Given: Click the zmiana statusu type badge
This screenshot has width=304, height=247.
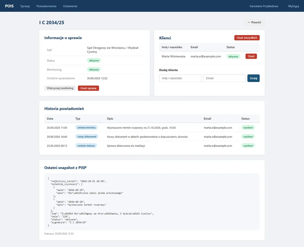Looking at the screenshot, I should click(86, 146).
